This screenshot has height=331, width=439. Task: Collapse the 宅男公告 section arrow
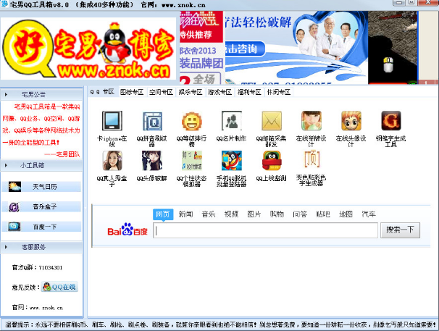pyautogui.click(x=6, y=95)
